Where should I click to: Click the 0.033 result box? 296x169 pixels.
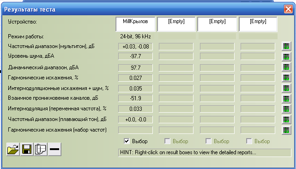(136, 109)
